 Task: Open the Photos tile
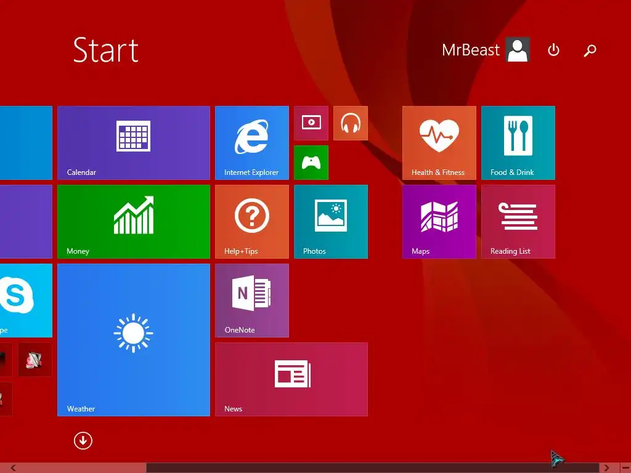coord(331,222)
